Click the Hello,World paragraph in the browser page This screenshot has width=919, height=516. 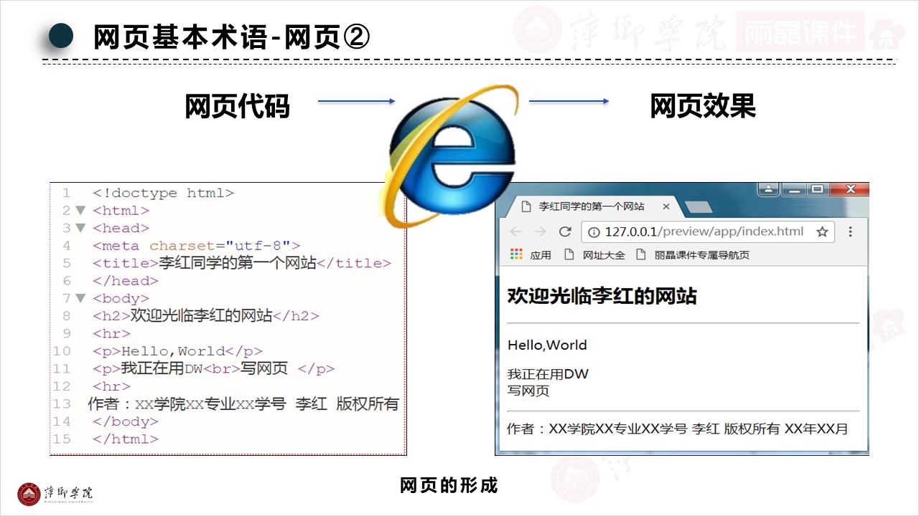pos(547,345)
